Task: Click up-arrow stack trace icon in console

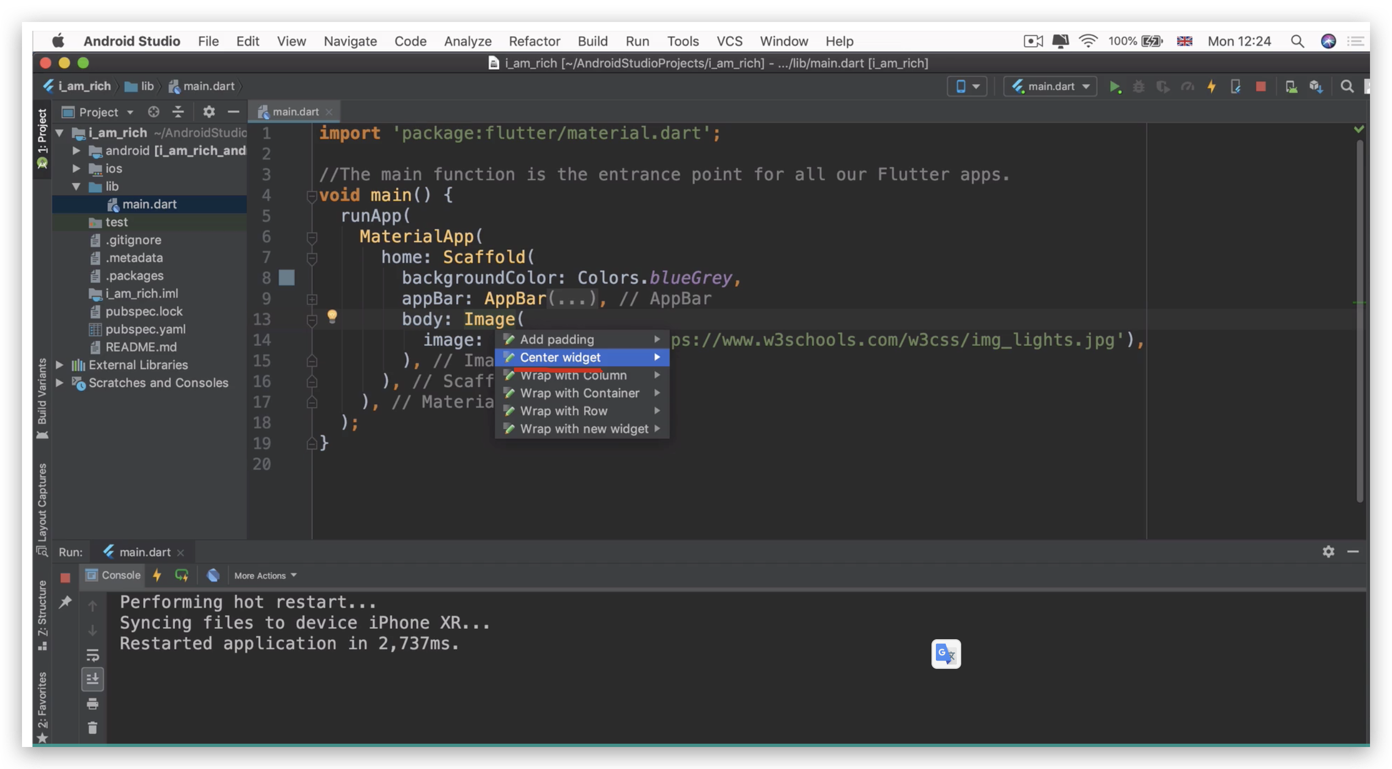Action: click(x=92, y=606)
